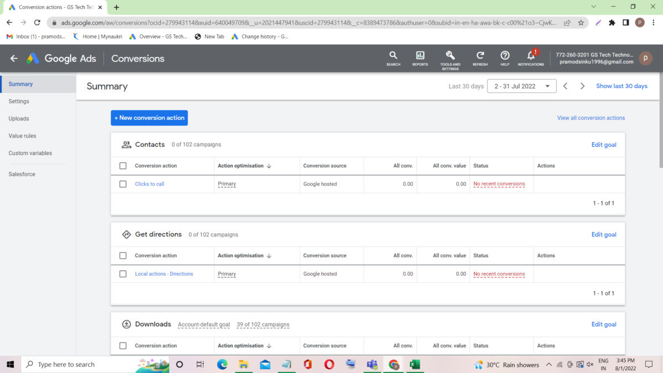The width and height of the screenshot is (663, 373).
Task: Go to previous date range with left chevron
Action: pyautogui.click(x=565, y=86)
